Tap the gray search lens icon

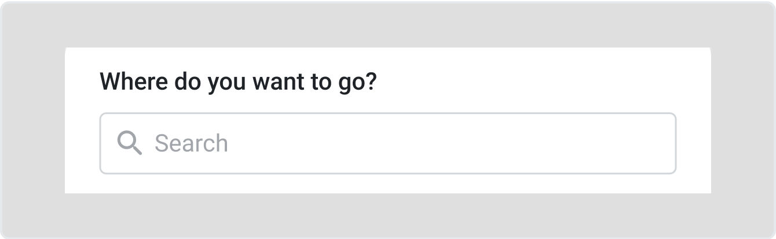129,143
